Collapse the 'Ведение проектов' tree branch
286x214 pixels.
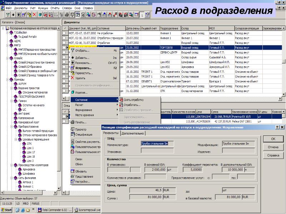pyautogui.click(x=11, y=88)
